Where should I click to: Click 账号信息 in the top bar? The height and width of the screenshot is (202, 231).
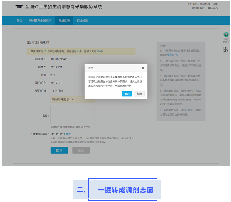205,4
